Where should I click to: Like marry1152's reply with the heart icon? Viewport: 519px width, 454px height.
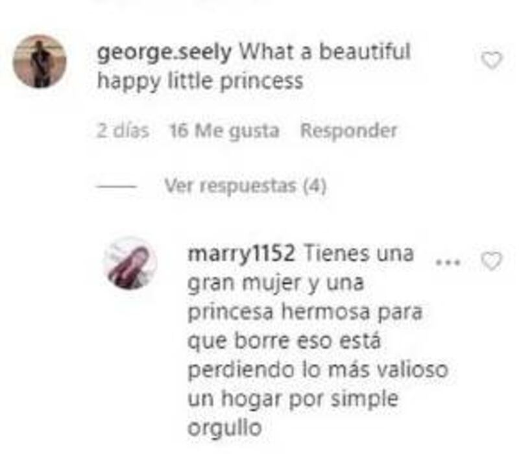[492, 261]
